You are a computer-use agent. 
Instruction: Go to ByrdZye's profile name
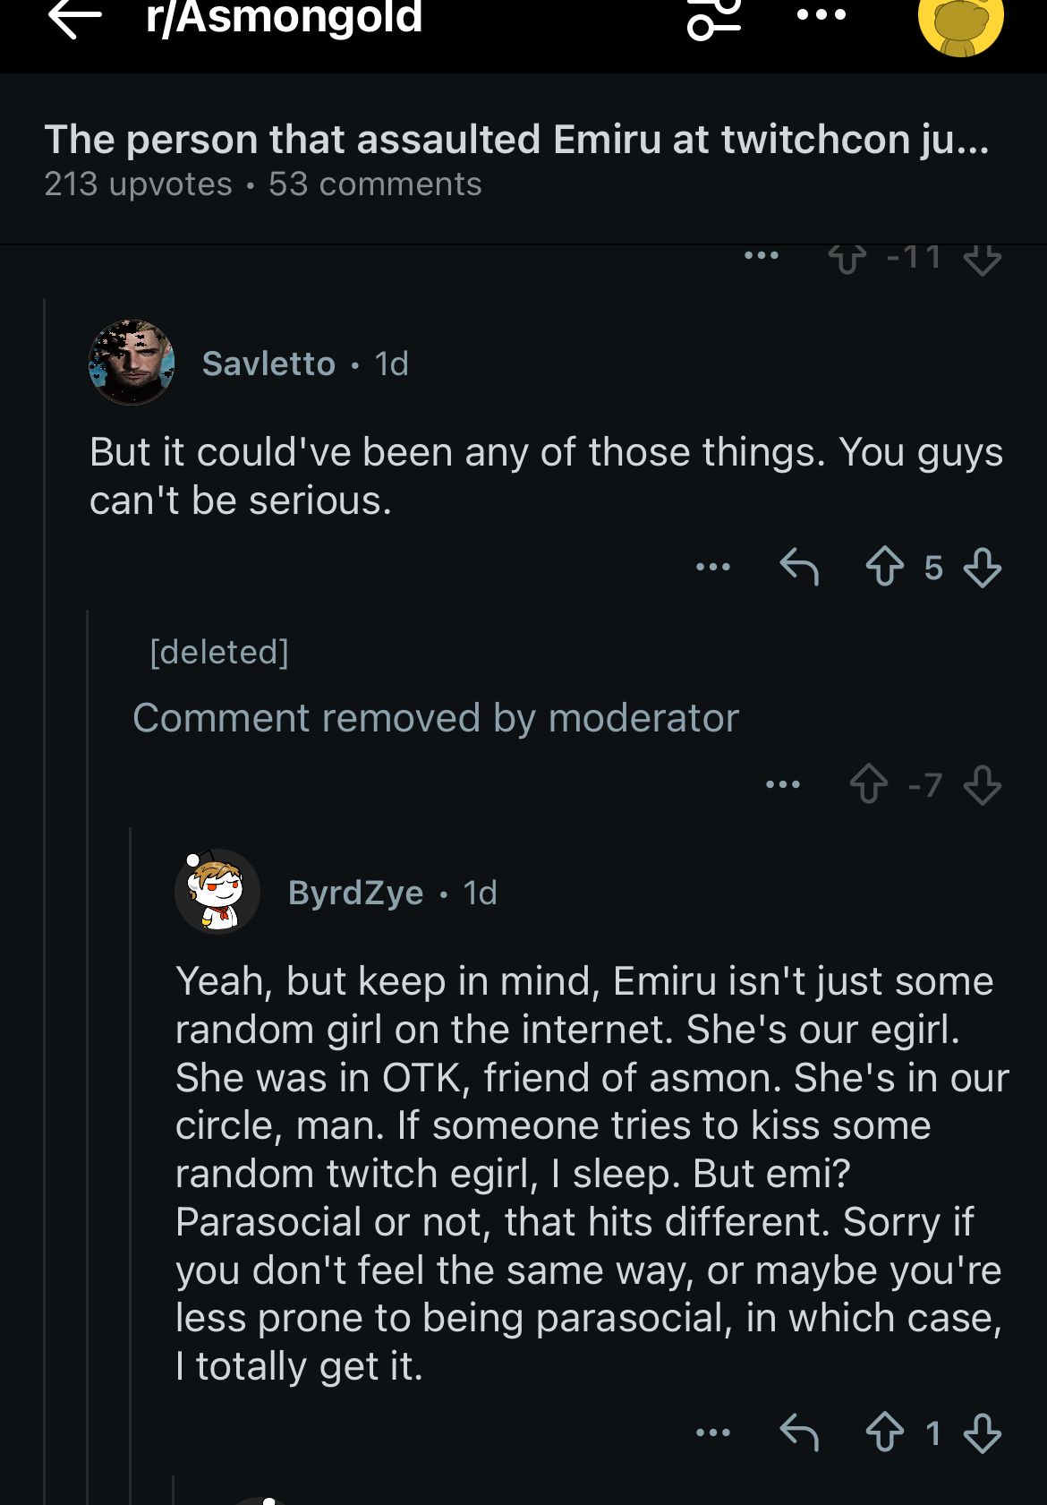coord(355,894)
